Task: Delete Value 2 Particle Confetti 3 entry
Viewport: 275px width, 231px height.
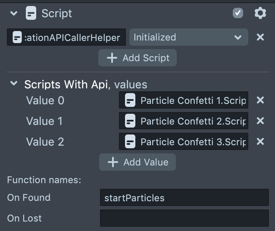Action: click(x=260, y=141)
